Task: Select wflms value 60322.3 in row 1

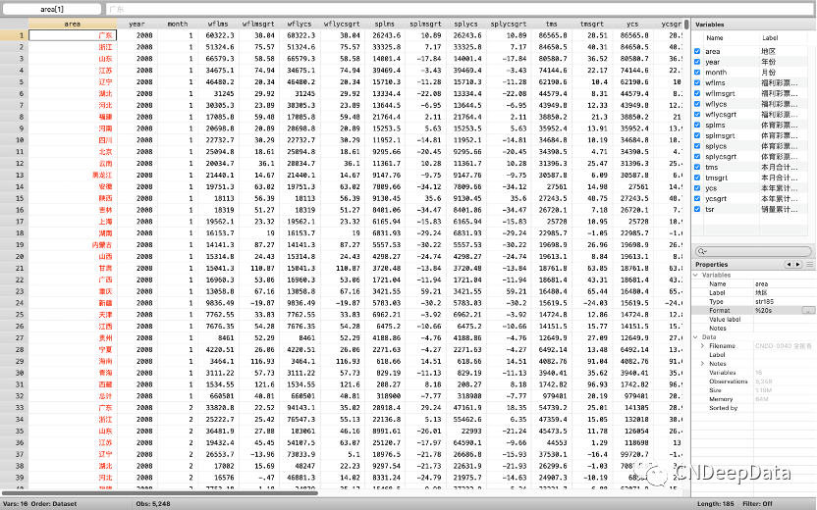Action: [x=218, y=35]
